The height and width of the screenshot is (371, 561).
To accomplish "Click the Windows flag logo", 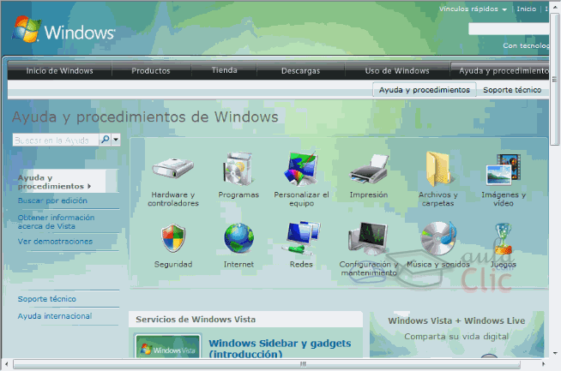I will [26, 29].
